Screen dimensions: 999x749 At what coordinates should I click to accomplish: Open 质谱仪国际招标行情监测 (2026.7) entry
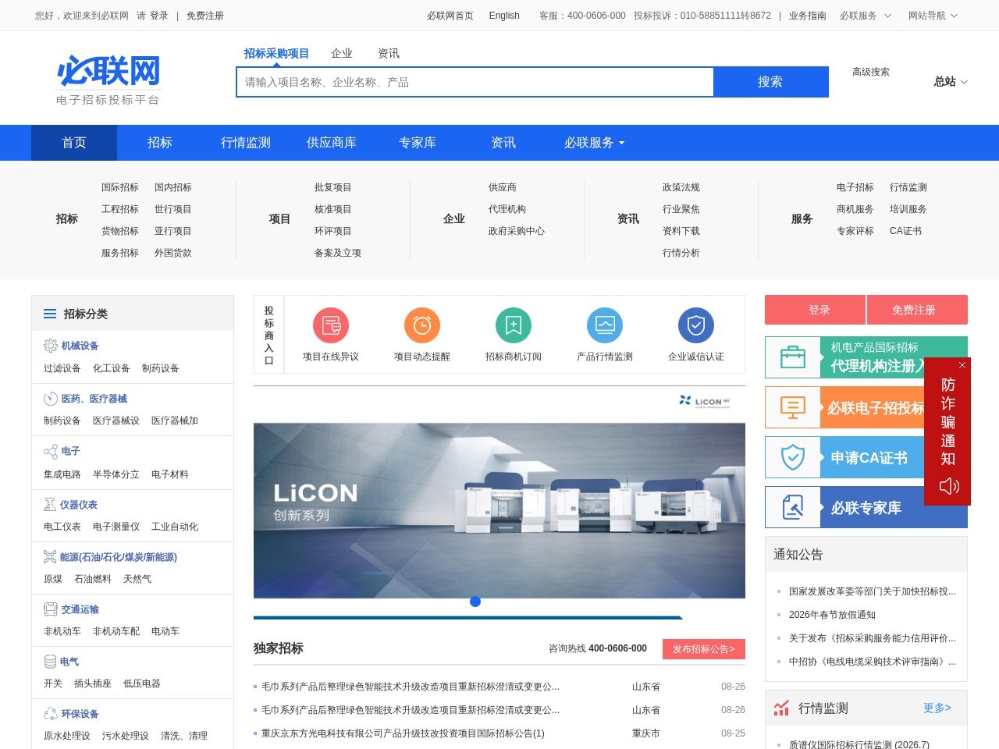859,744
